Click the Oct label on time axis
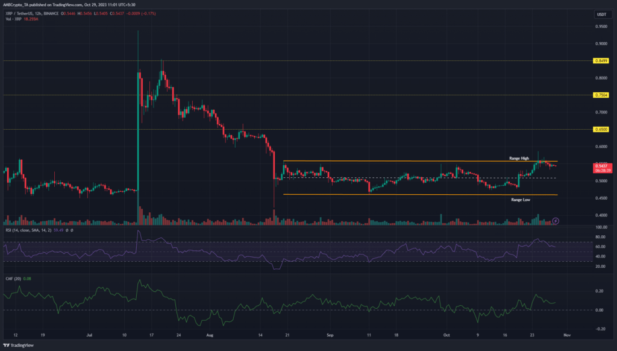 (x=446, y=333)
